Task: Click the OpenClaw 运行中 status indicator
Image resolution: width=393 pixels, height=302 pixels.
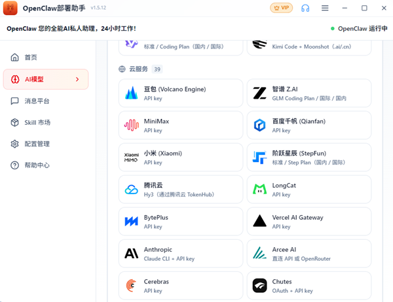Action: (359, 29)
